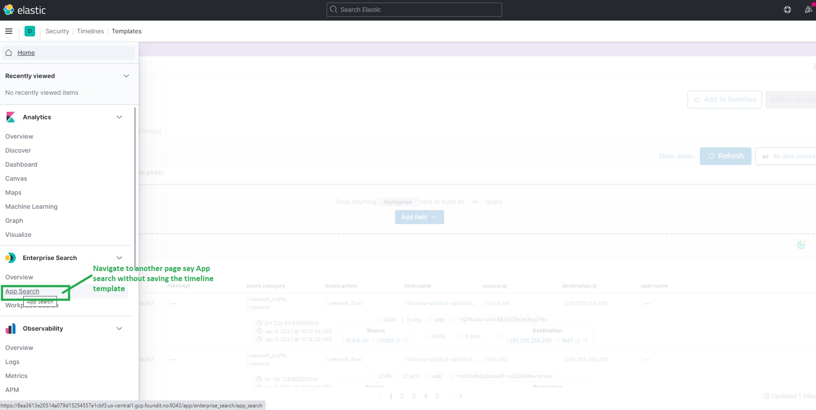Open Maps in Analytics

click(14, 193)
